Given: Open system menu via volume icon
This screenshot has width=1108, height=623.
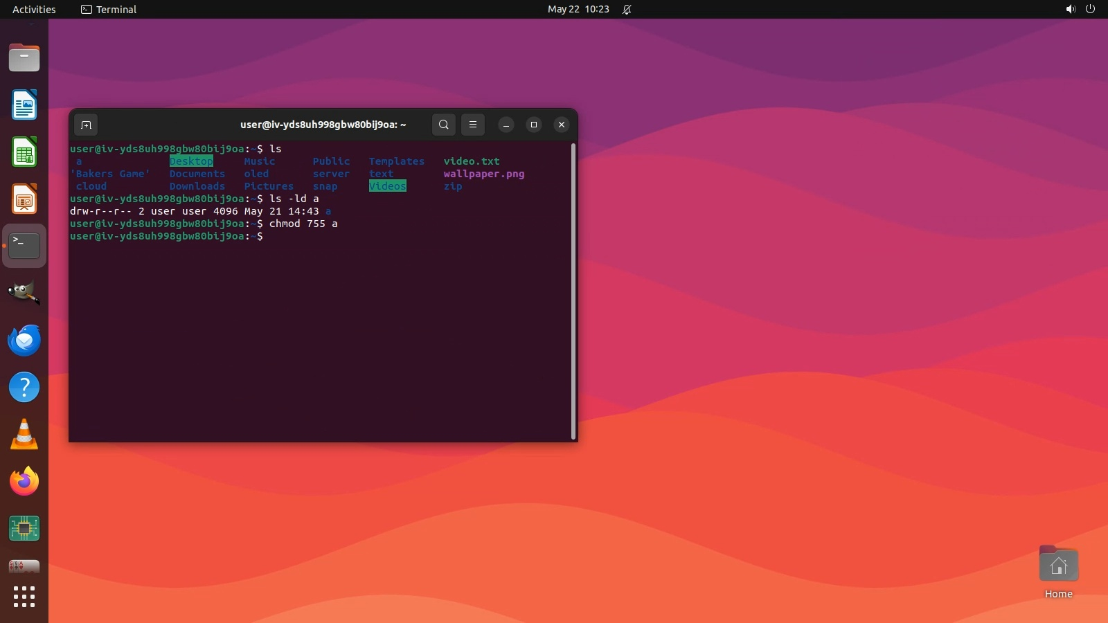Looking at the screenshot, I should point(1071,9).
